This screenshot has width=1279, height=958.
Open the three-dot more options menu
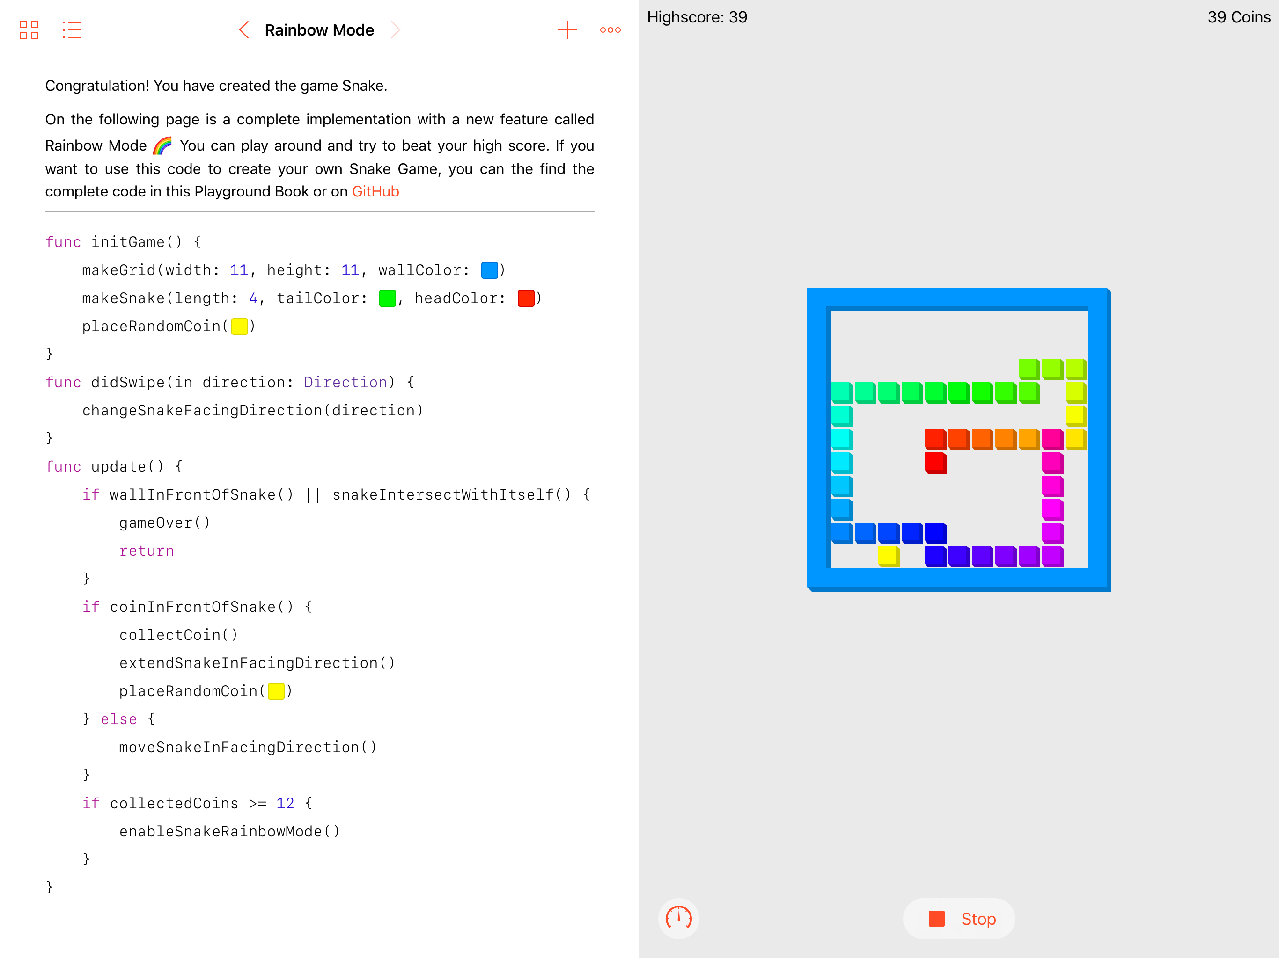point(610,30)
